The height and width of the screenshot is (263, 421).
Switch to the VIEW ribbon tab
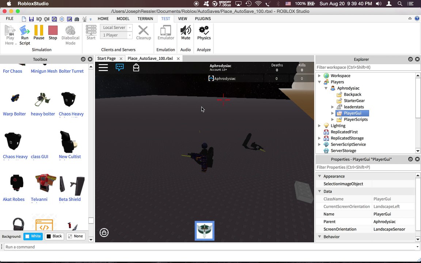[183, 19]
